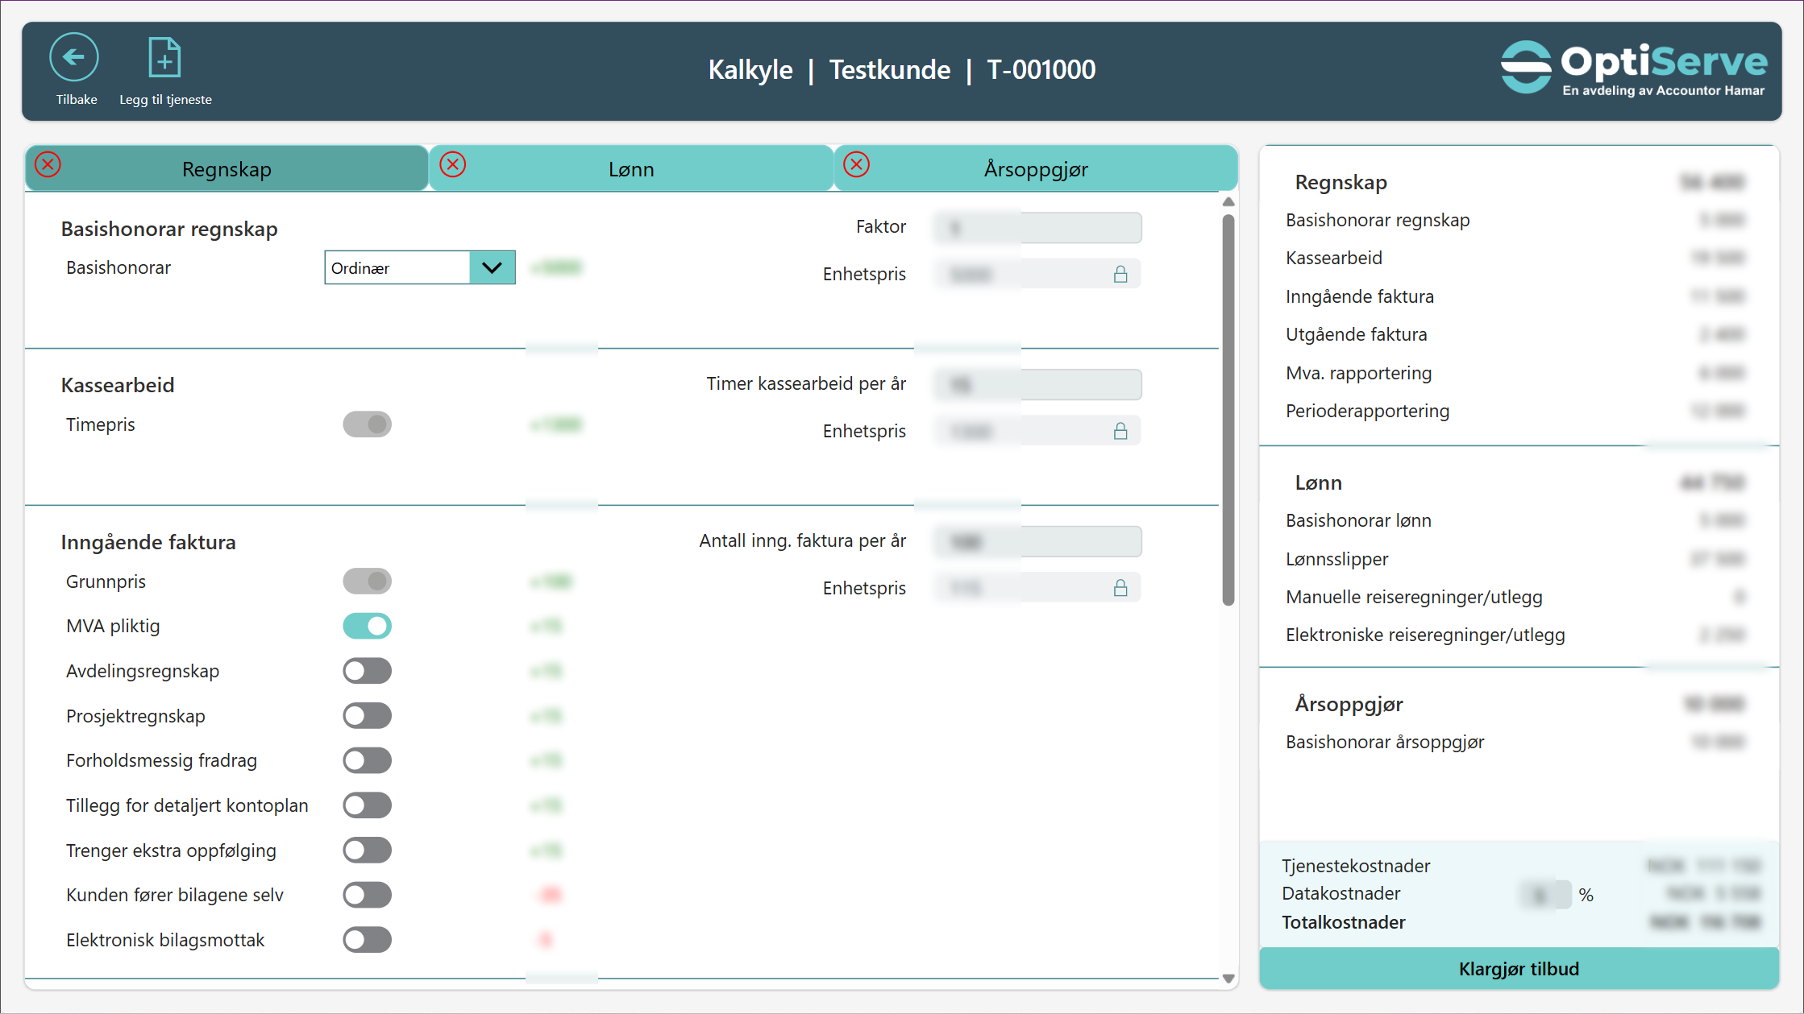Remove the Regnskap service via red X
Viewport: 1804px width, 1014px height.
[48, 165]
